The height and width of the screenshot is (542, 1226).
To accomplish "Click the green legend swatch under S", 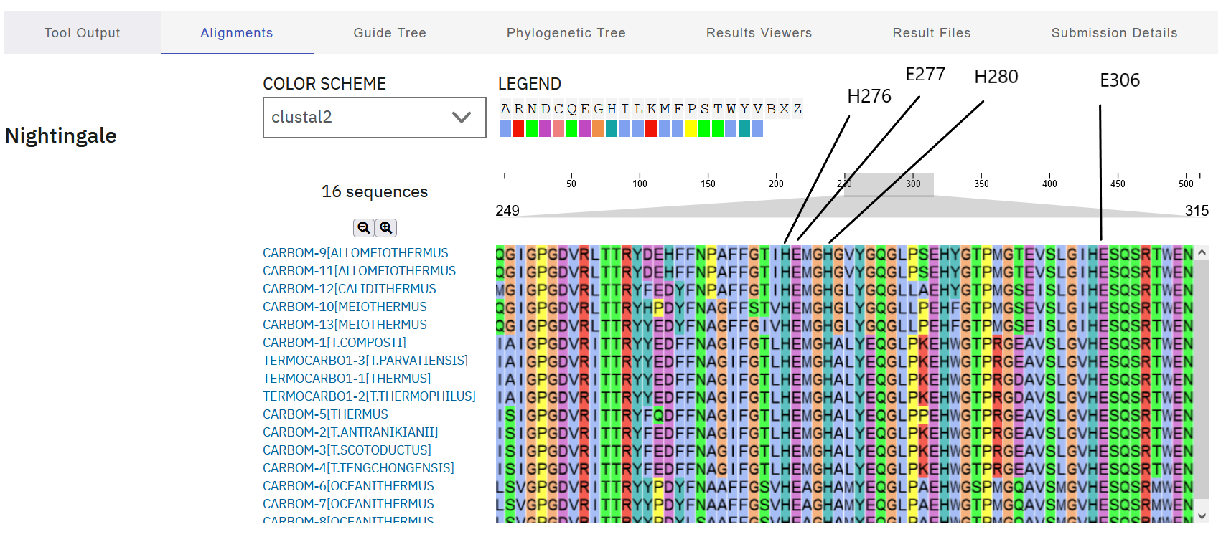I will (704, 129).
